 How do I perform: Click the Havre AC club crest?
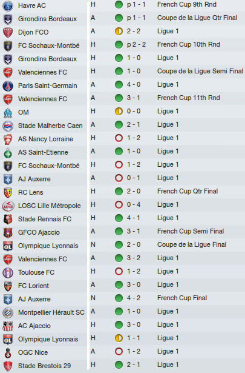click(x=8, y=5)
